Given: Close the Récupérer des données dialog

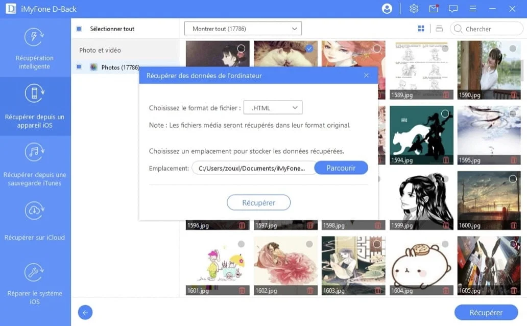Looking at the screenshot, I should click(366, 75).
